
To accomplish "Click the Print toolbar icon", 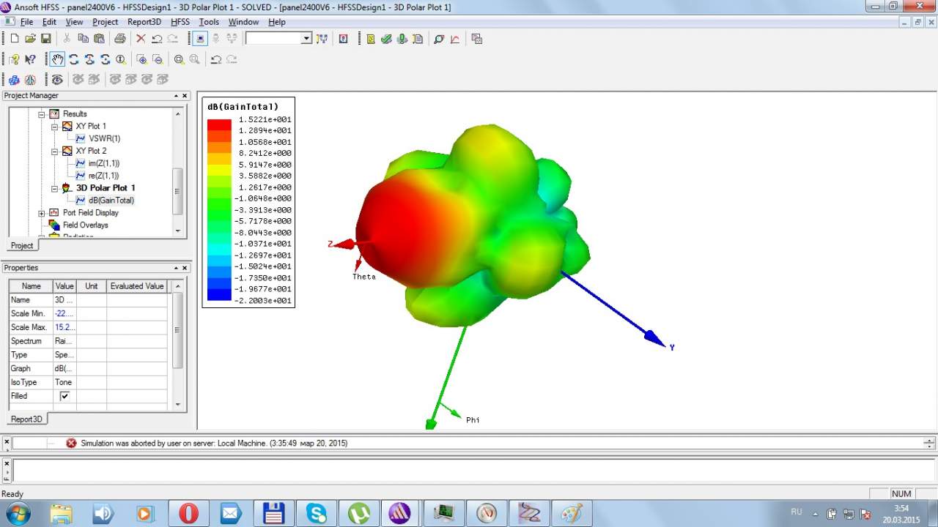I will [x=120, y=39].
